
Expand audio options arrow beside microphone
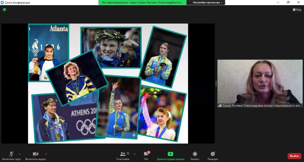coord(20,154)
